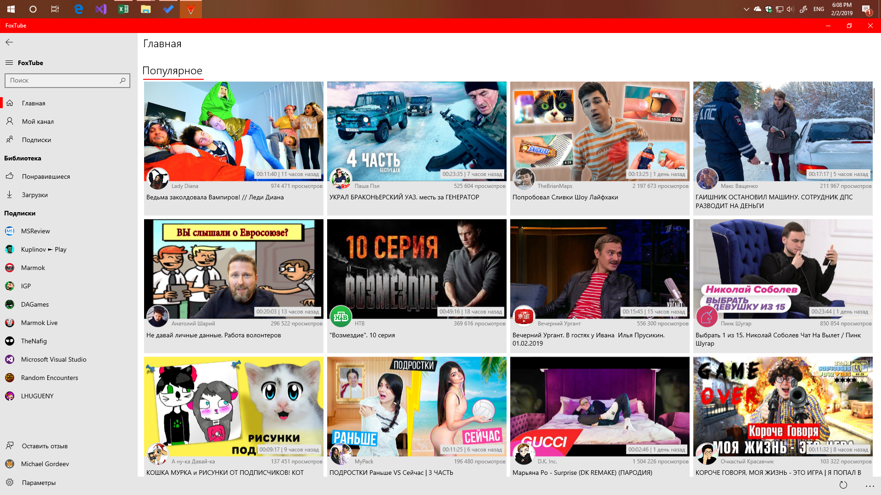The width and height of the screenshot is (881, 495).
Task: Click the back arrow in FoxTube
Action: 9,42
